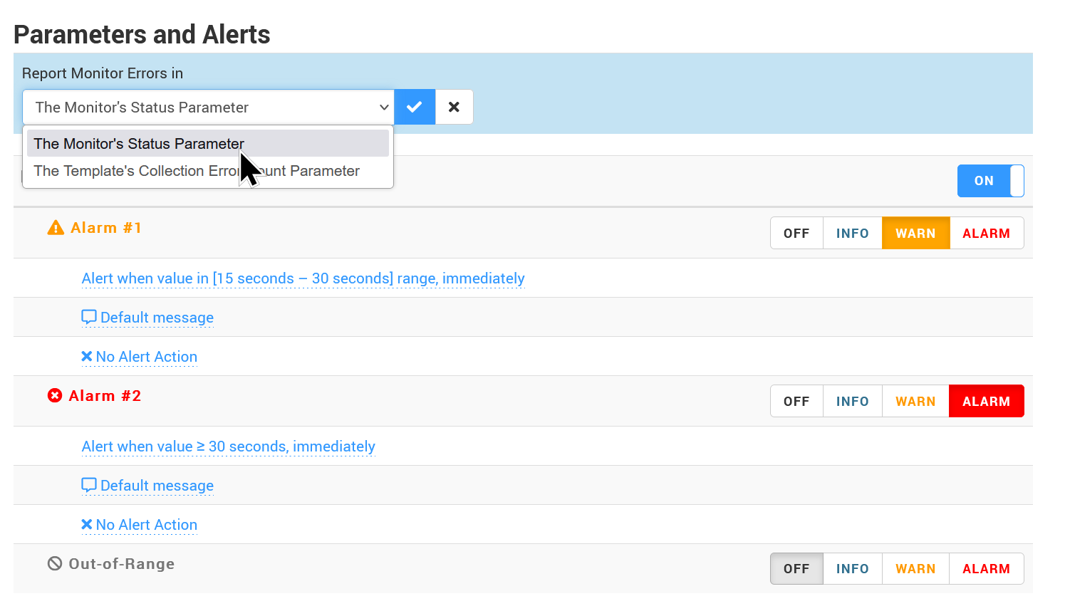Open No Alert Action link under Alarm #2
This screenshot has height=606, width=1070.
[146, 525]
